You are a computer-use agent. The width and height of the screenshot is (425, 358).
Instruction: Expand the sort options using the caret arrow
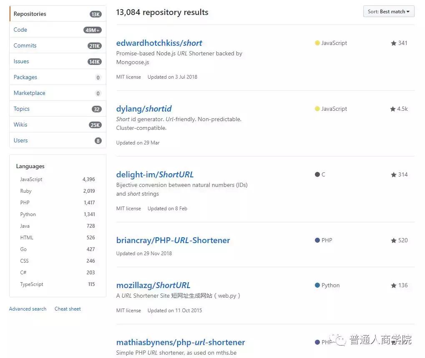(x=408, y=11)
